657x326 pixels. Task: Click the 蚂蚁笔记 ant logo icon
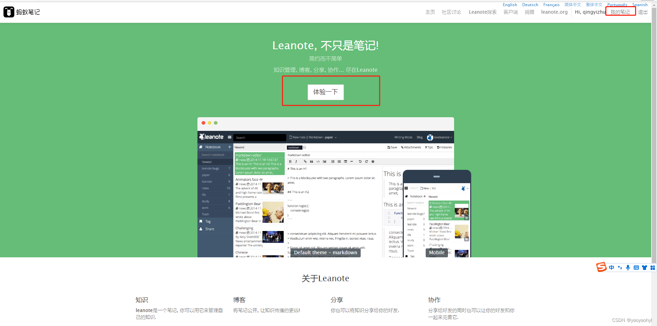coord(9,12)
